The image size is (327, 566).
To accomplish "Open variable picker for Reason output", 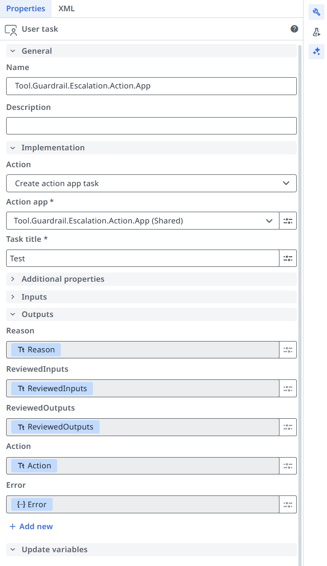I will coord(288,350).
